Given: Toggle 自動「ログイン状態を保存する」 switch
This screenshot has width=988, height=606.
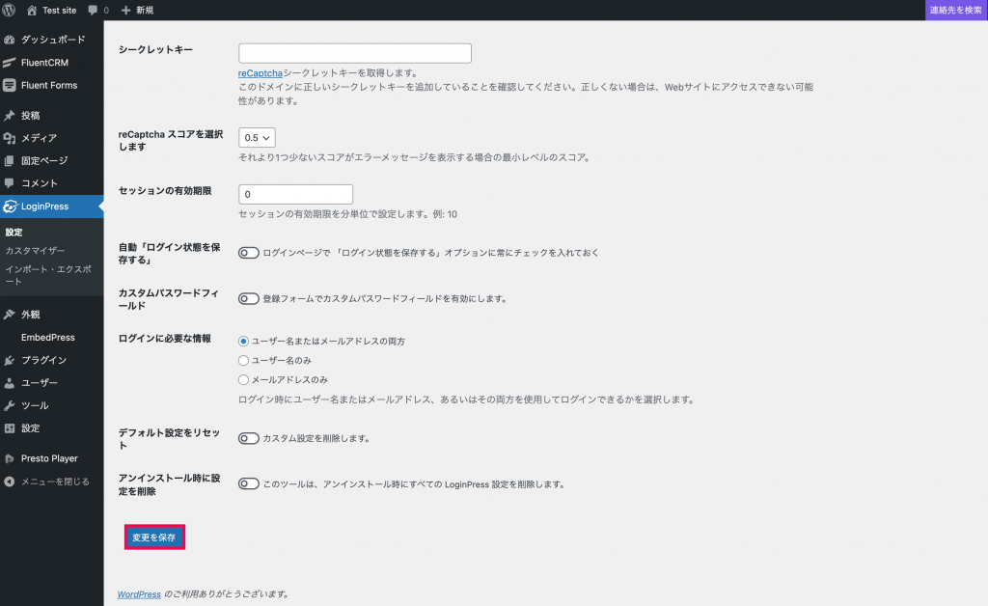Looking at the screenshot, I should pos(248,253).
